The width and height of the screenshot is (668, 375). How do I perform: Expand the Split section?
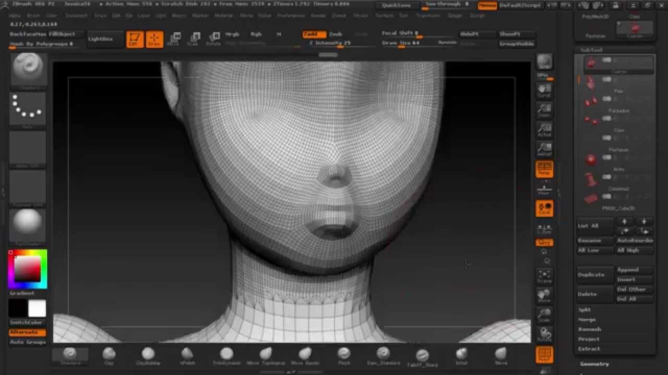coord(584,310)
